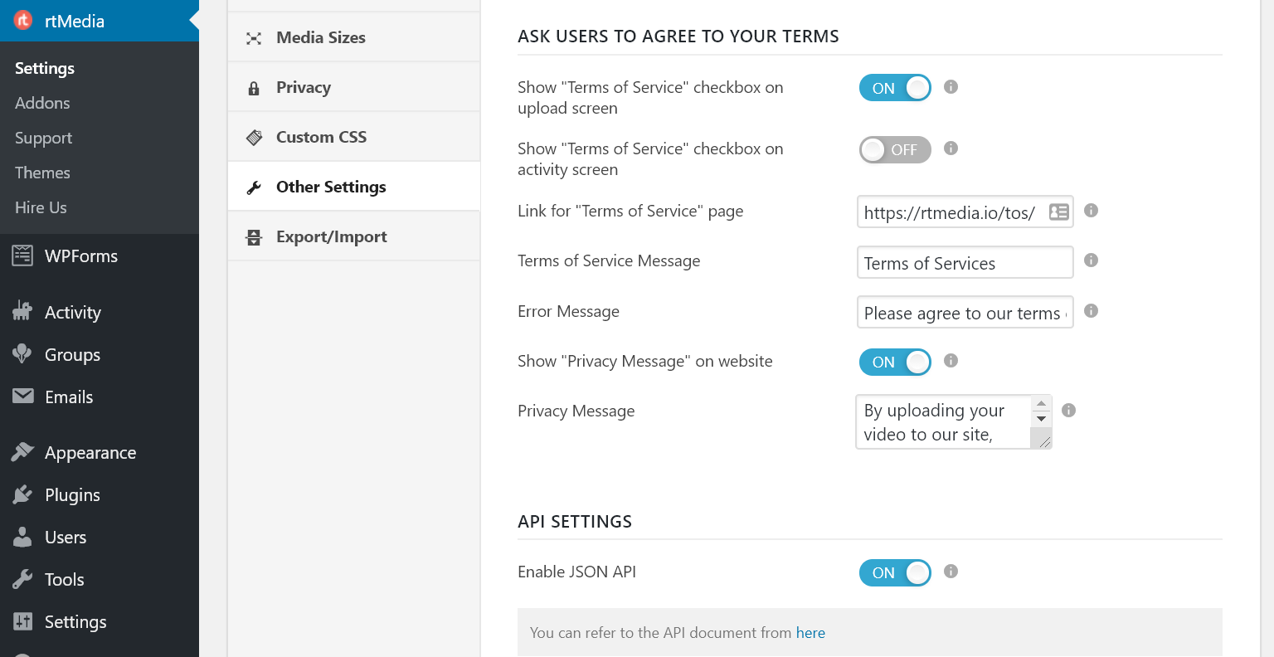Click the padlock icon beside Privacy
This screenshot has width=1274, height=657.
tap(254, 87)
